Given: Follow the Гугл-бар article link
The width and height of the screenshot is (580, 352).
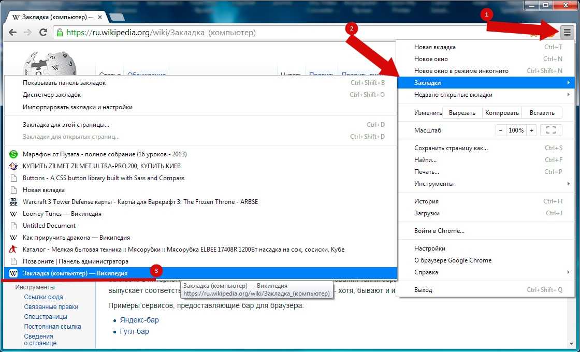Looking at the screenshot, I should pos(134,331).
